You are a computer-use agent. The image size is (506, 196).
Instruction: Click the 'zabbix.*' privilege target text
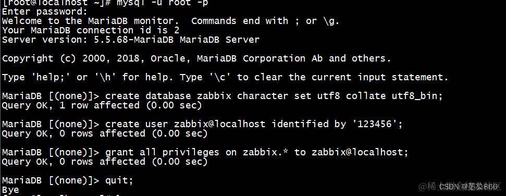coord(265,152)
